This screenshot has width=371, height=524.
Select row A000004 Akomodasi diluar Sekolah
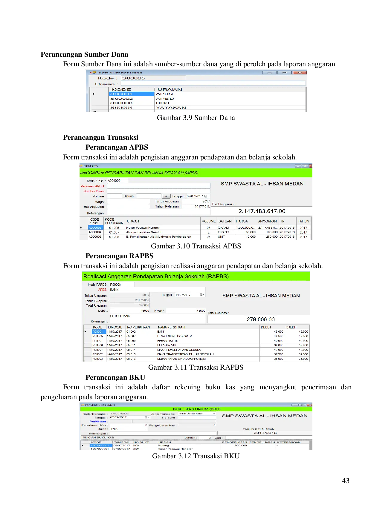[143, 232]
